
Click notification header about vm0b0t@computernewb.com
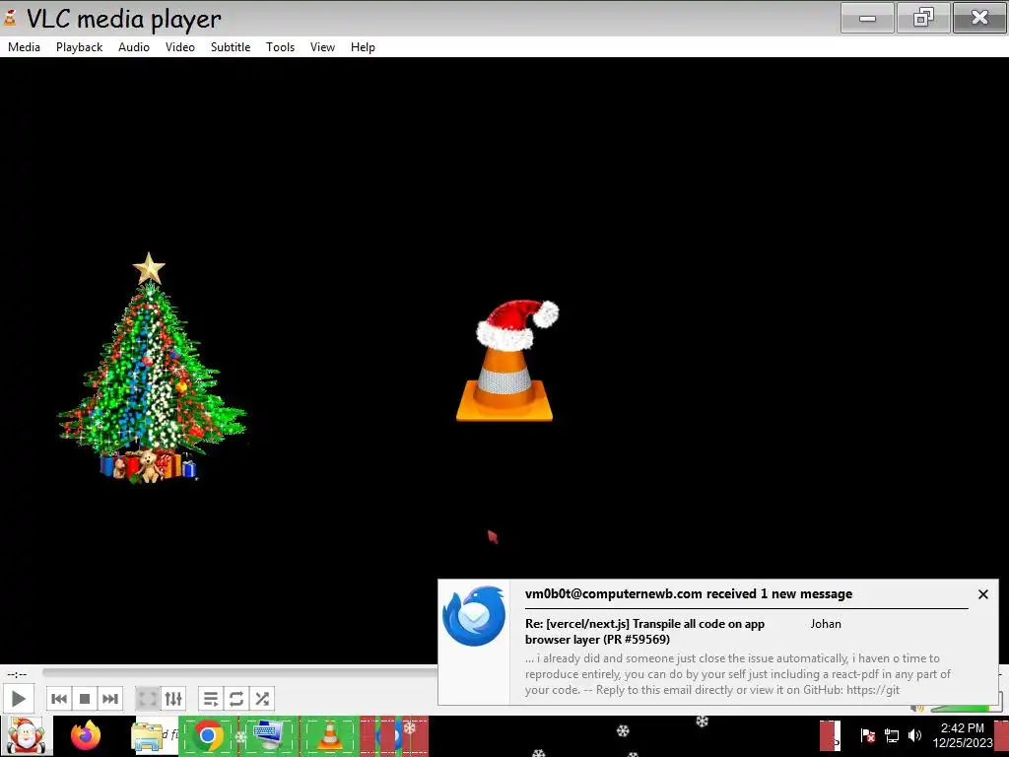click(689, 593)
